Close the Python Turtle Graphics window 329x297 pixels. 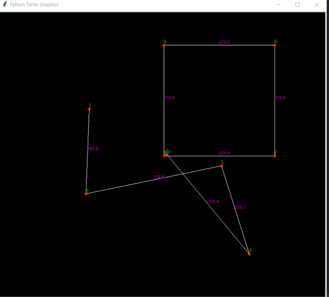[317, 5]
